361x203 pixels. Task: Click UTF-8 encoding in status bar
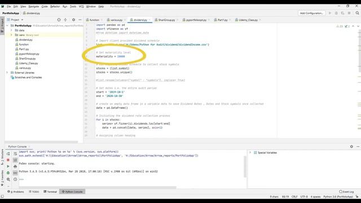coord(304,197)
